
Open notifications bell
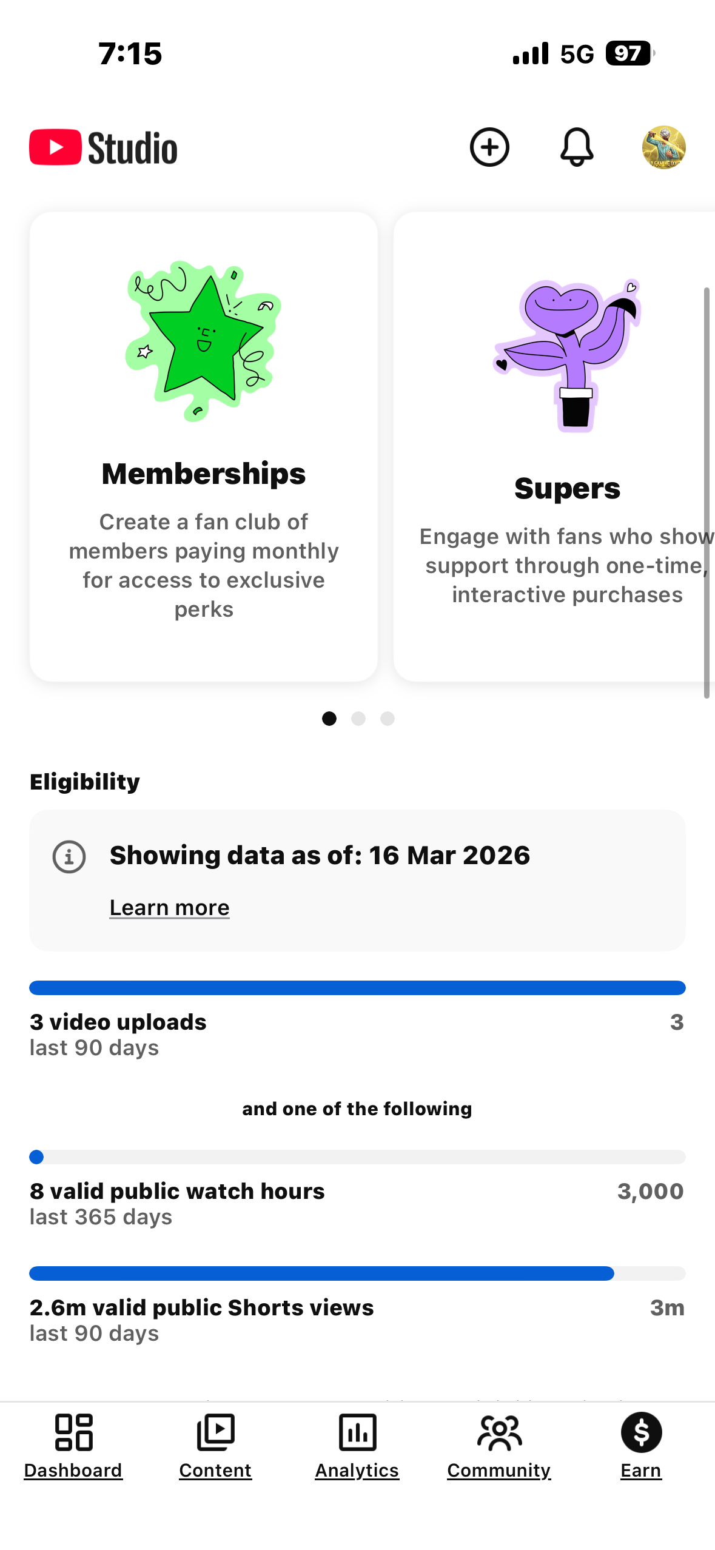(576, 147)
